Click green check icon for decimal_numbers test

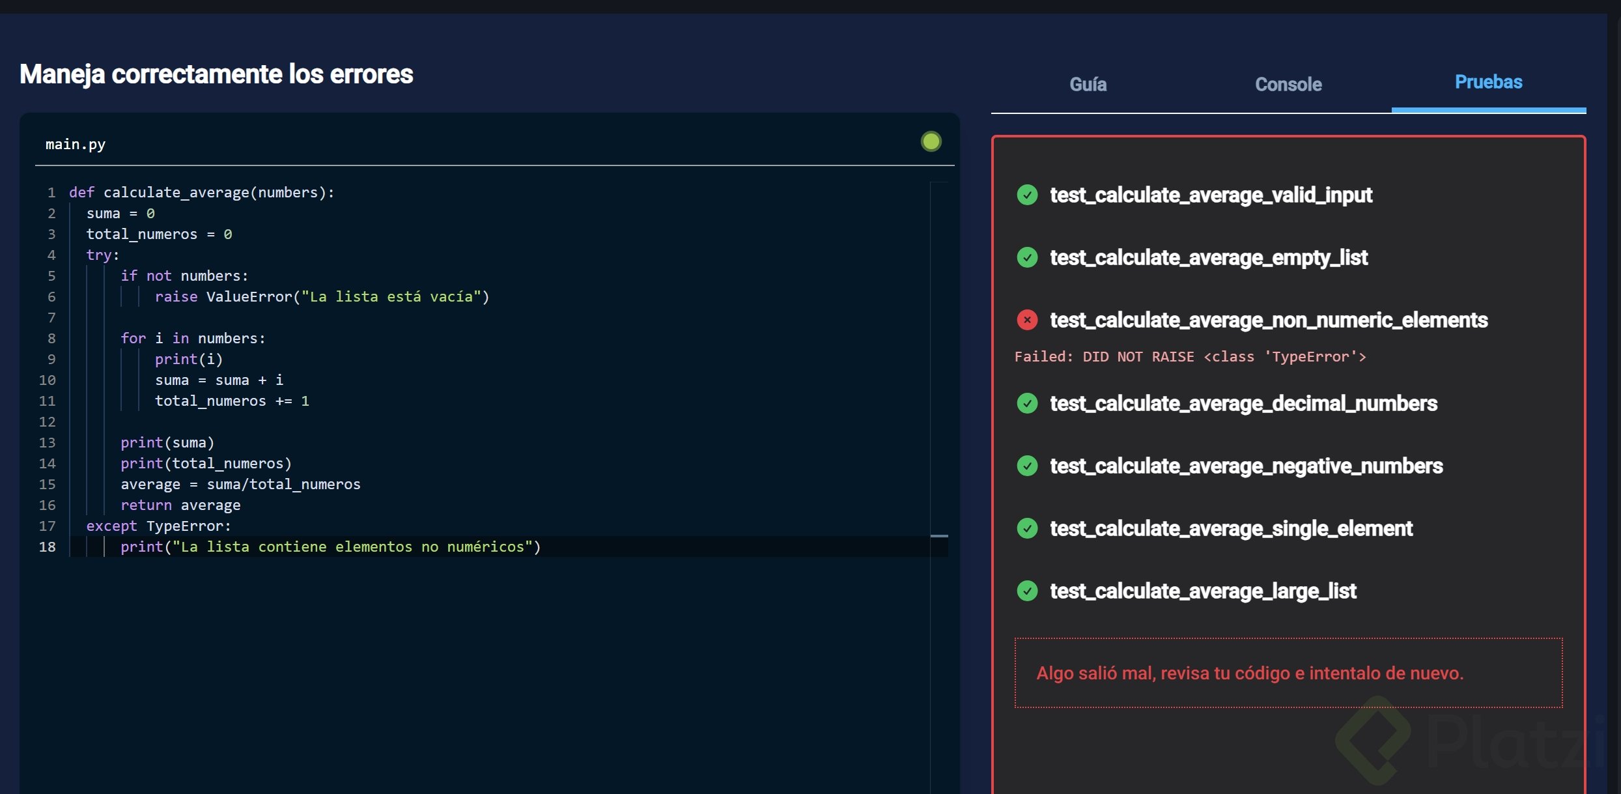[x=1027, y=403]
